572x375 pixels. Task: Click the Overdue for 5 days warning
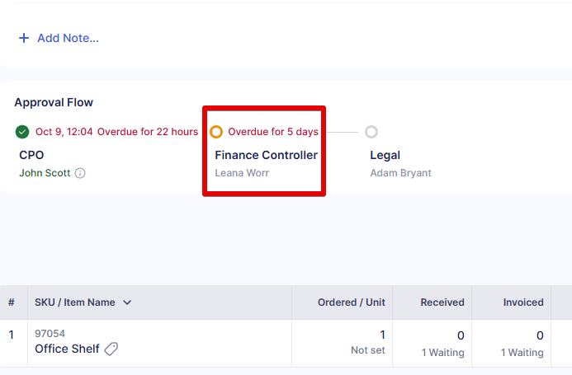click(x=273, y=132)
